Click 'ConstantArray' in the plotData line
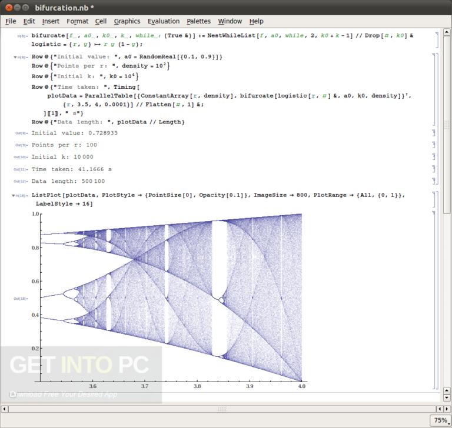This screenshot has width=452, height=428. tap(165, 96)
